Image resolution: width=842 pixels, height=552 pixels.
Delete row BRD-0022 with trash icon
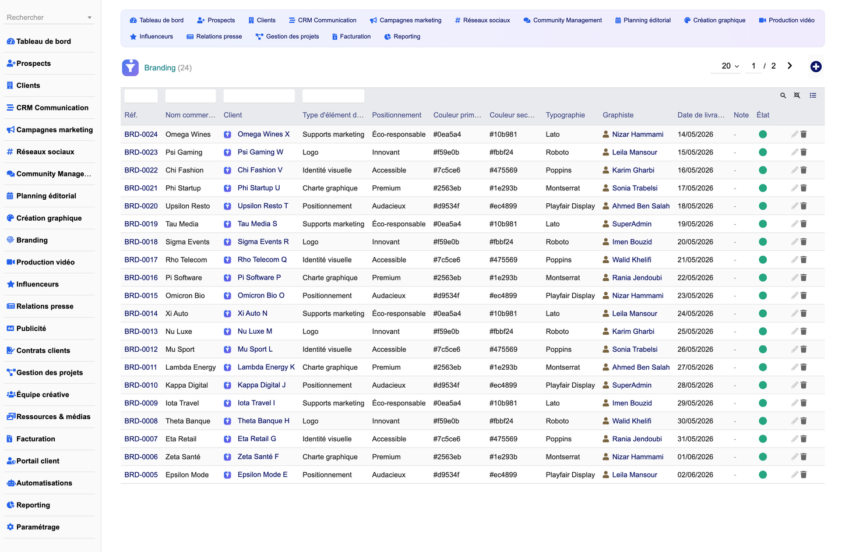tap(804, 170)
